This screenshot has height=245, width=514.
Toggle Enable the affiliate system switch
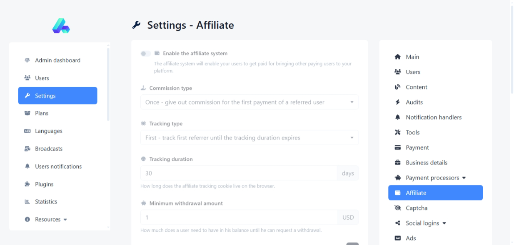click(x=145, y=54)
